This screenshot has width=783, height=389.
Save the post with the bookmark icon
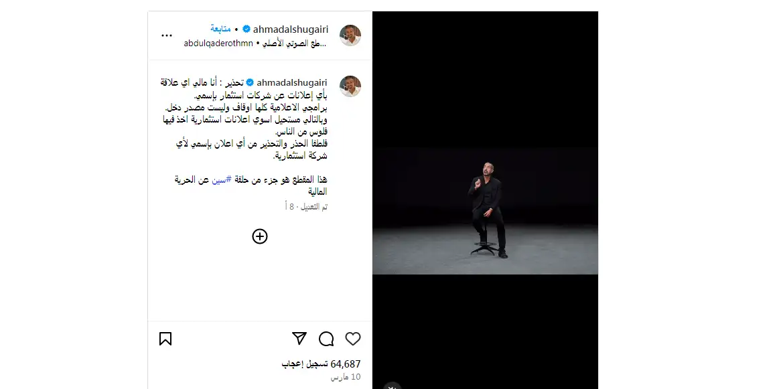(x=165, y=339)
